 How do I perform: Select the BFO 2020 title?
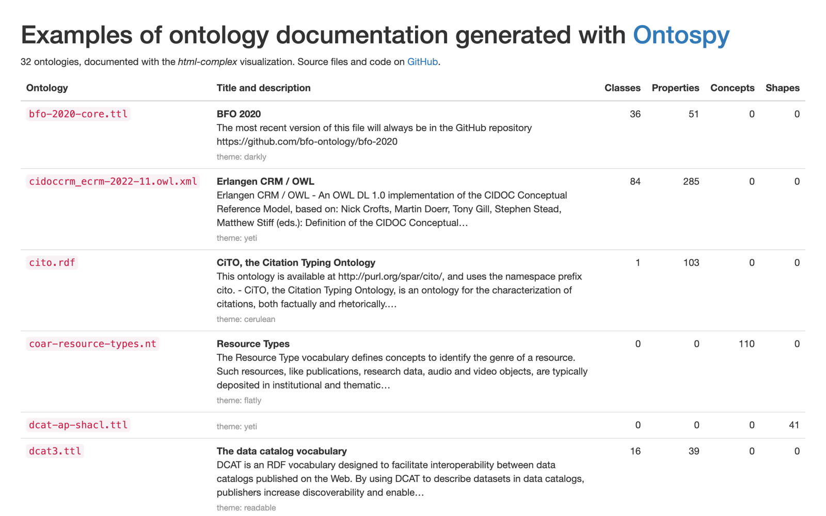point(239,114)
